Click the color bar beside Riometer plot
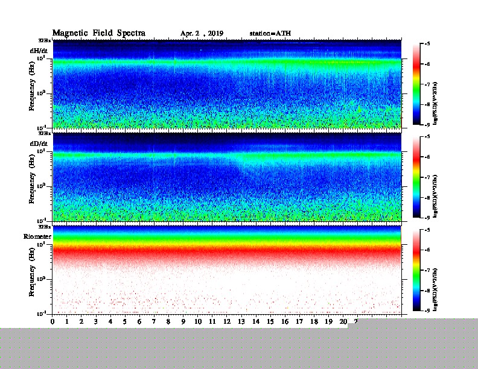Viewport: 478px width, 369px height. [x=416, y=270]
